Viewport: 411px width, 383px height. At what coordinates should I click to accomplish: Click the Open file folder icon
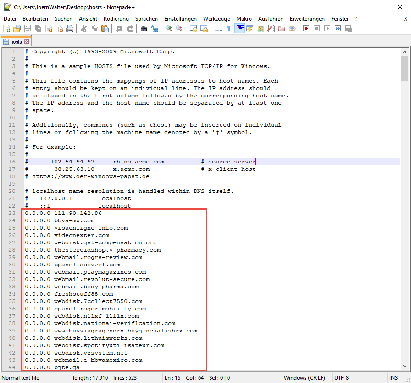coord(17,28)
